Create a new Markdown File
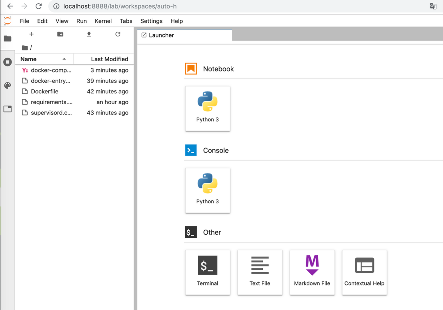The image size is (443, 310). click(x=312, y=272)
